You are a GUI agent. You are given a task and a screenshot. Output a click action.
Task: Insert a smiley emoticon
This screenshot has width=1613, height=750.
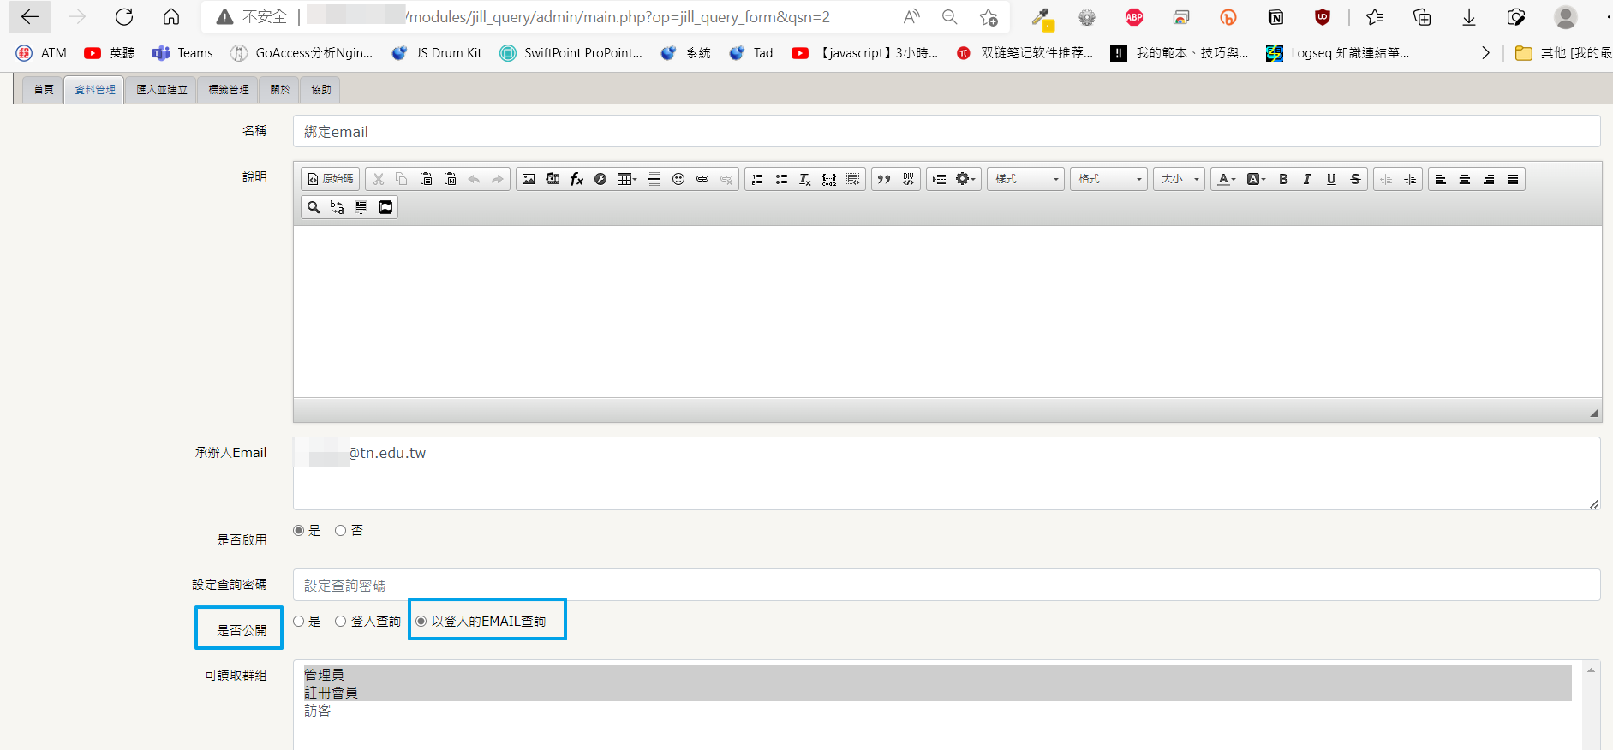point(678,179)
